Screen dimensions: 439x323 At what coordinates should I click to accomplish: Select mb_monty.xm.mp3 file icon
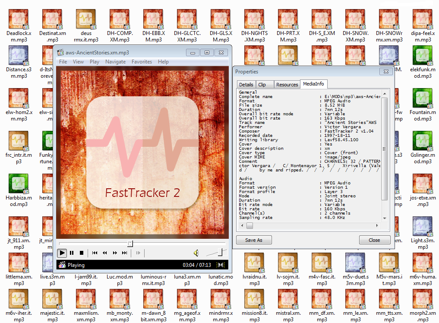pos(120,299)
